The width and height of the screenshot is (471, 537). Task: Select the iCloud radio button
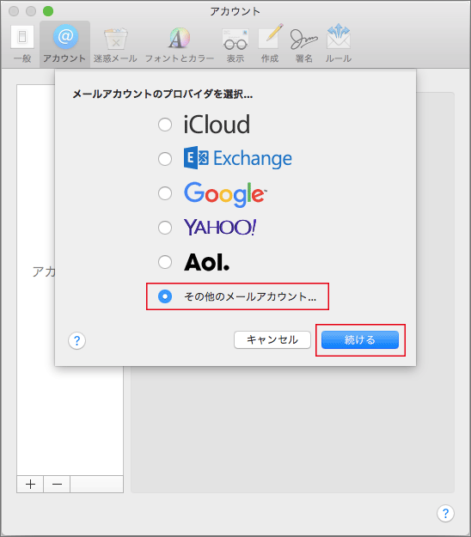[x=165, y=125]
